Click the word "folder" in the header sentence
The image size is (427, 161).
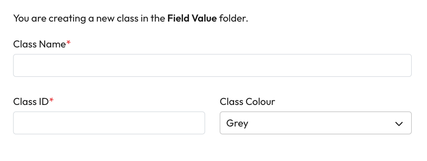233,18
